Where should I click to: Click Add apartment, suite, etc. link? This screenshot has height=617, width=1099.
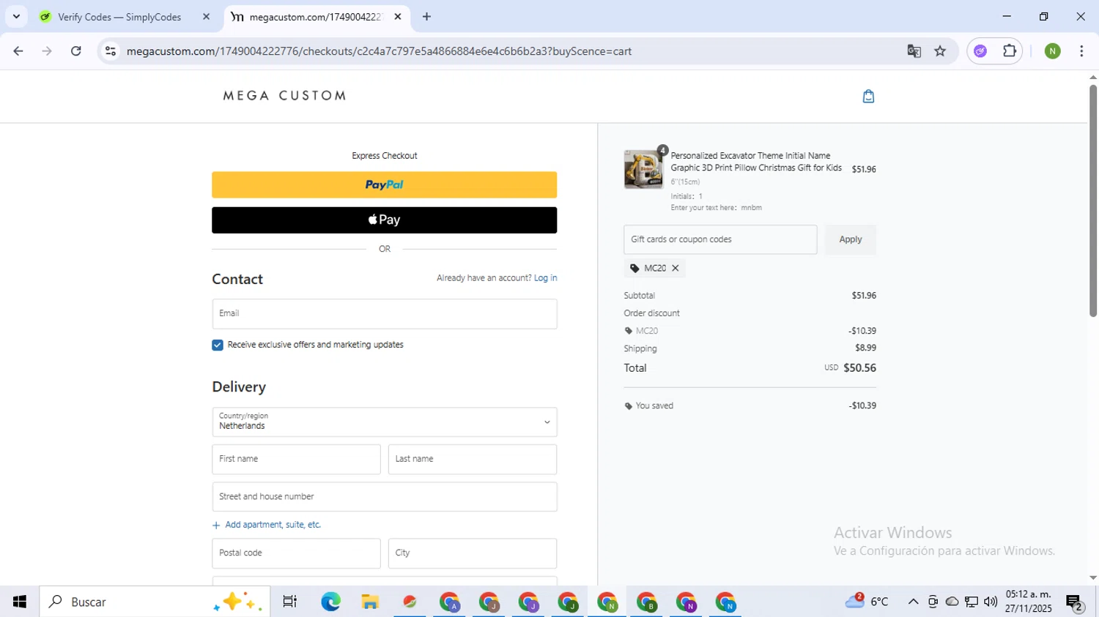pyautogui.click(x=267, y=525)
